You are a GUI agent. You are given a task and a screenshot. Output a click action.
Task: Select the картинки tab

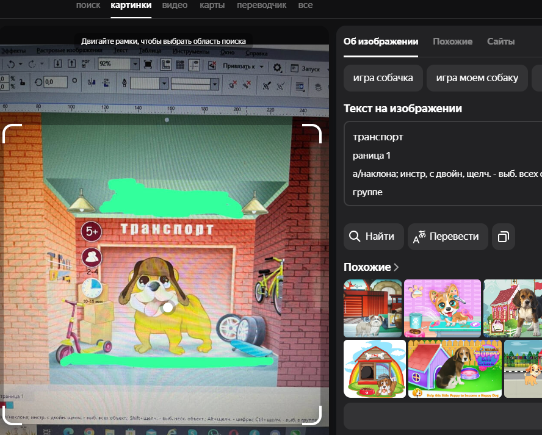click(131, 5)
